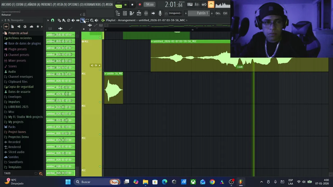Toggle typing keyboard to piano icon

tap(190, 4)
